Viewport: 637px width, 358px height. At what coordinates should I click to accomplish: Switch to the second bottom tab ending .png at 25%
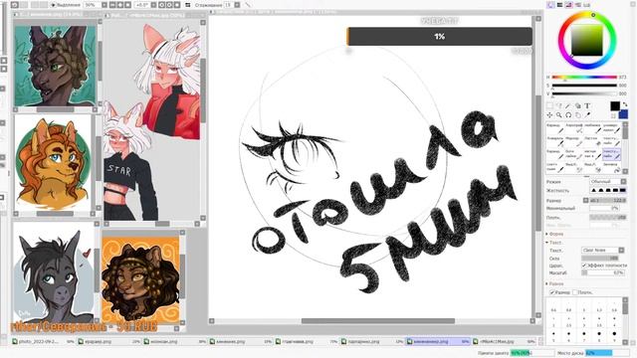pyautogui.click(x=108, y=342)
